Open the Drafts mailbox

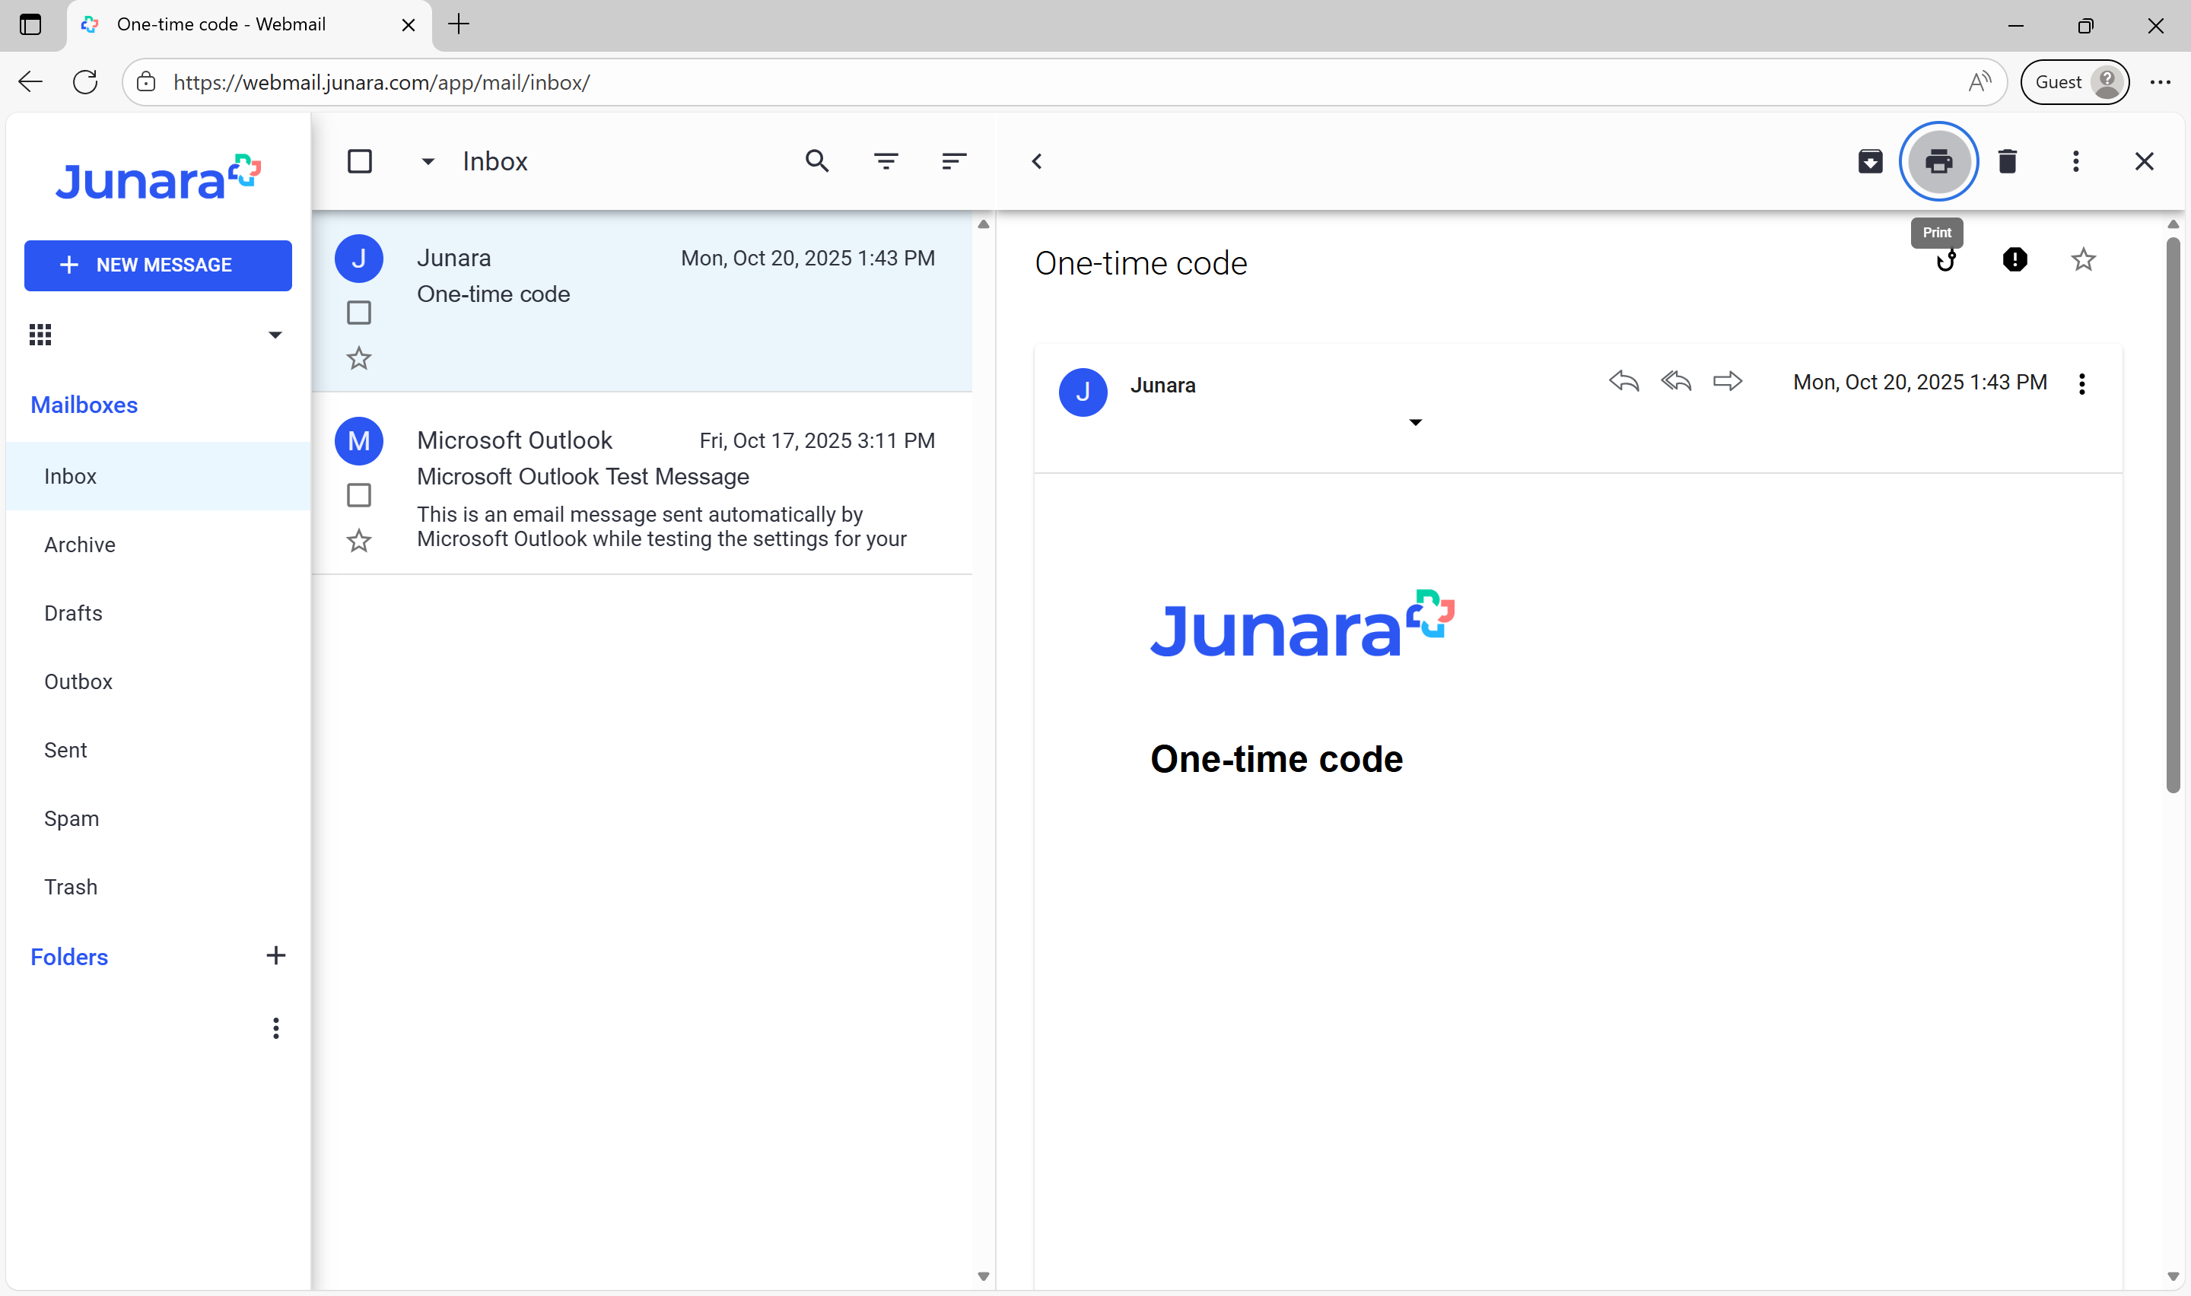click(158, 613)
